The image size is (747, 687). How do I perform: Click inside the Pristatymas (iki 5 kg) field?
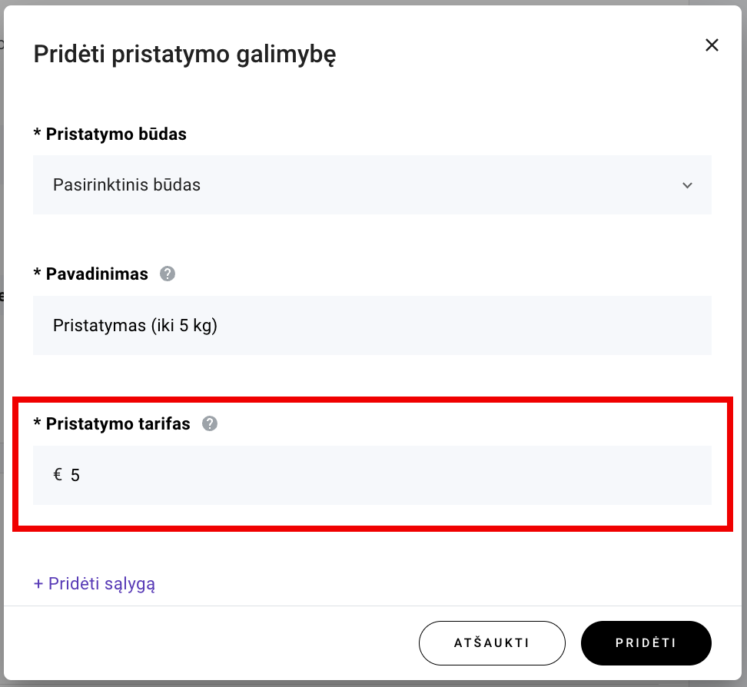pyautogui.click(x=372, y=325)
